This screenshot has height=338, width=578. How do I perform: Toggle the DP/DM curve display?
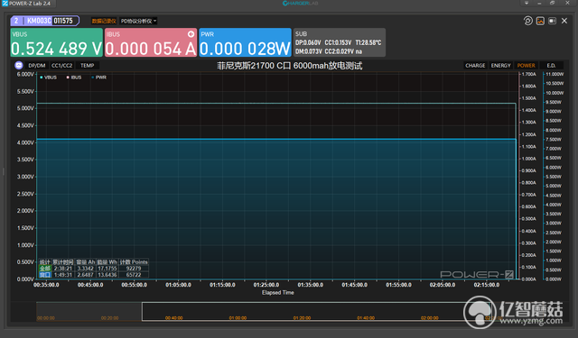tap(37, 66)
